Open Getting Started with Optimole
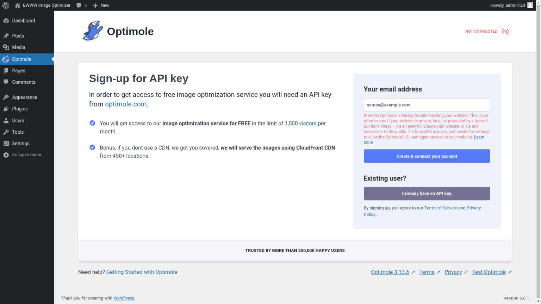Viewport: 541px width, 304px height. (x=142, y=272)
